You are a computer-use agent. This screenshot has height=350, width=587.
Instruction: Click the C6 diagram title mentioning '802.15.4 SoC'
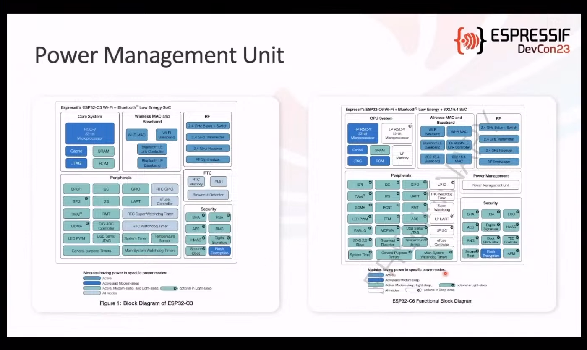pyautogui.click(x=406, y=110)
